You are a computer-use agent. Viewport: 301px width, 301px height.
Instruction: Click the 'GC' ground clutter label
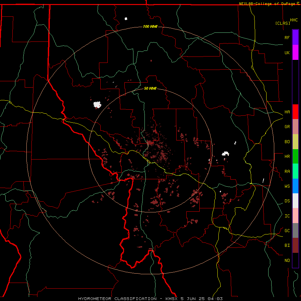[287, 231]
